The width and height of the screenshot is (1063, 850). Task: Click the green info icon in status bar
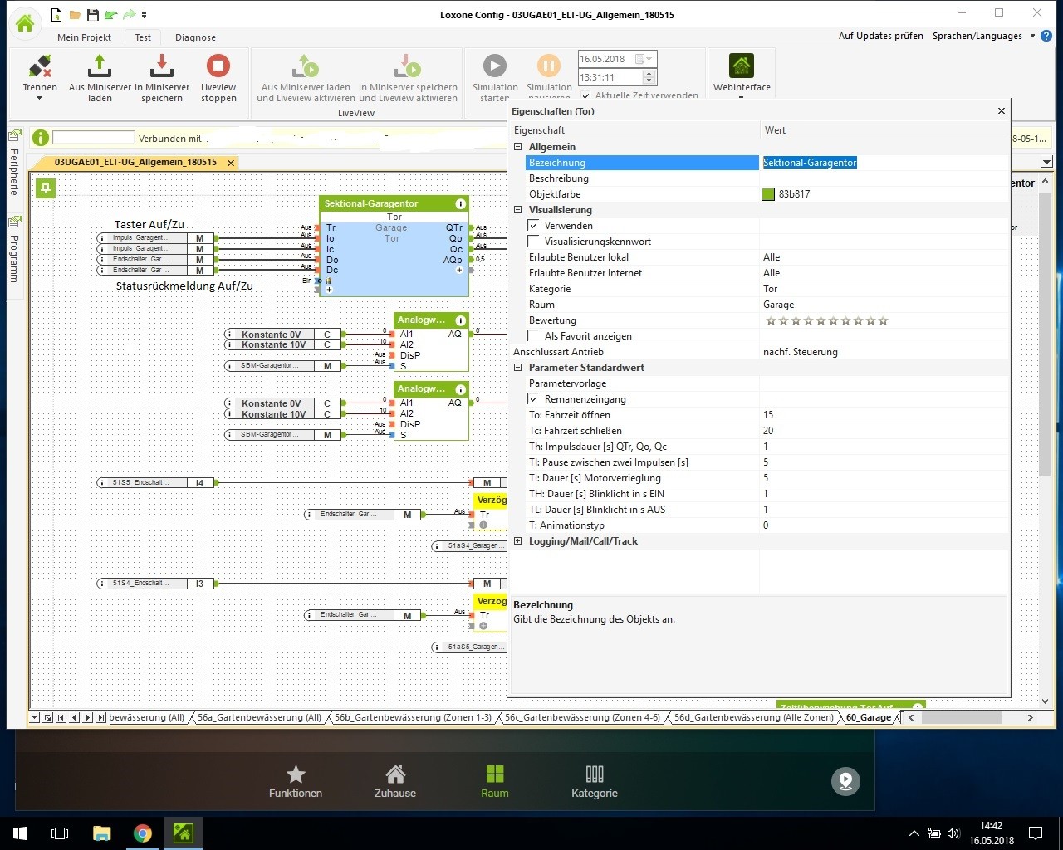tap(40, 138)
